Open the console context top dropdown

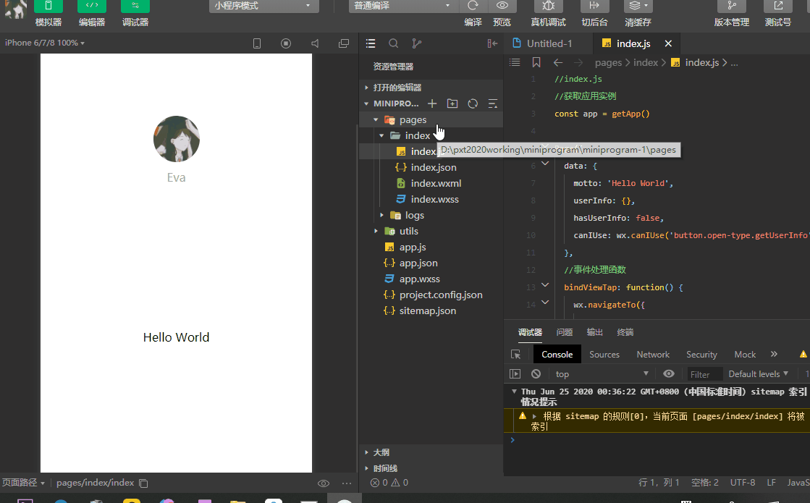[602, 374]
